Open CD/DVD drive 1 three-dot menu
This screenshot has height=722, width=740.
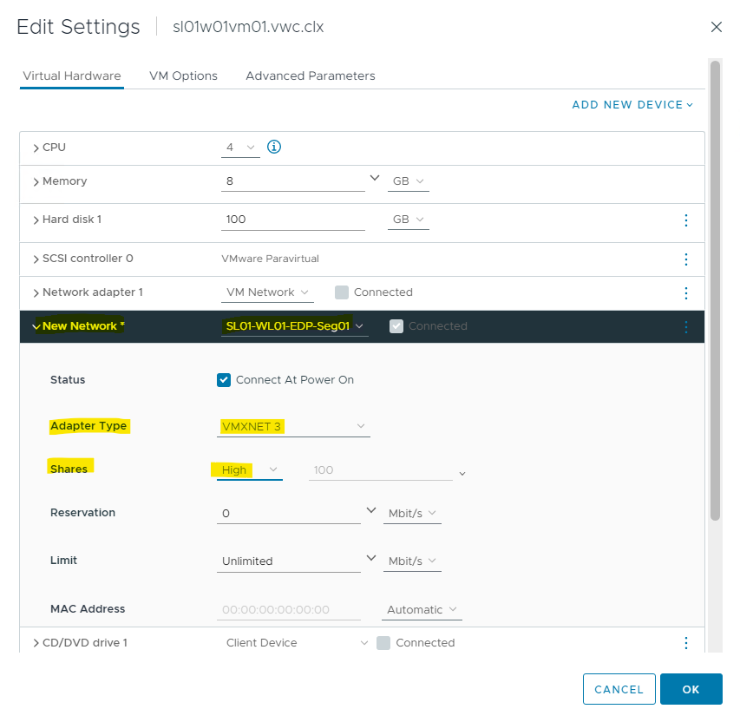pos(685,643)
